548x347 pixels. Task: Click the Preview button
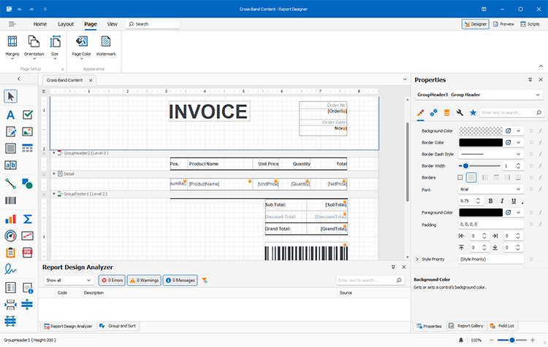coord(503,24)
